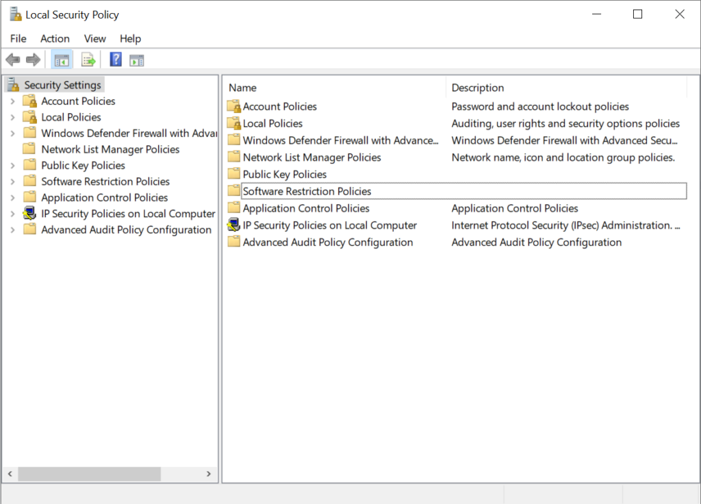Image resolution: width=701 pixels, height=504 pixels.
Task: Toggle the Show/Hide Action Pane toolbar icon
Action: pyautogui.click(x=136, y=60)
